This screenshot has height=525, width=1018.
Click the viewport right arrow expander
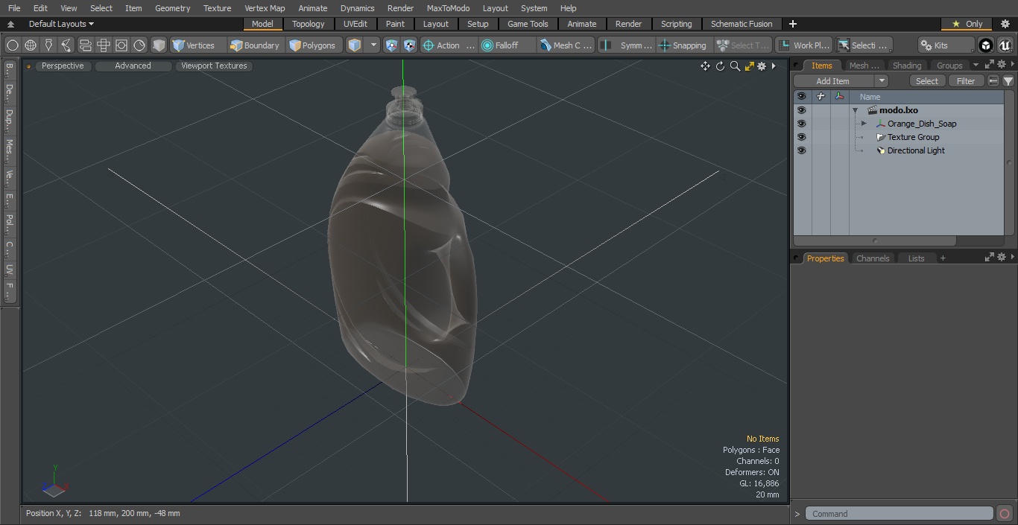click(774, 66)
